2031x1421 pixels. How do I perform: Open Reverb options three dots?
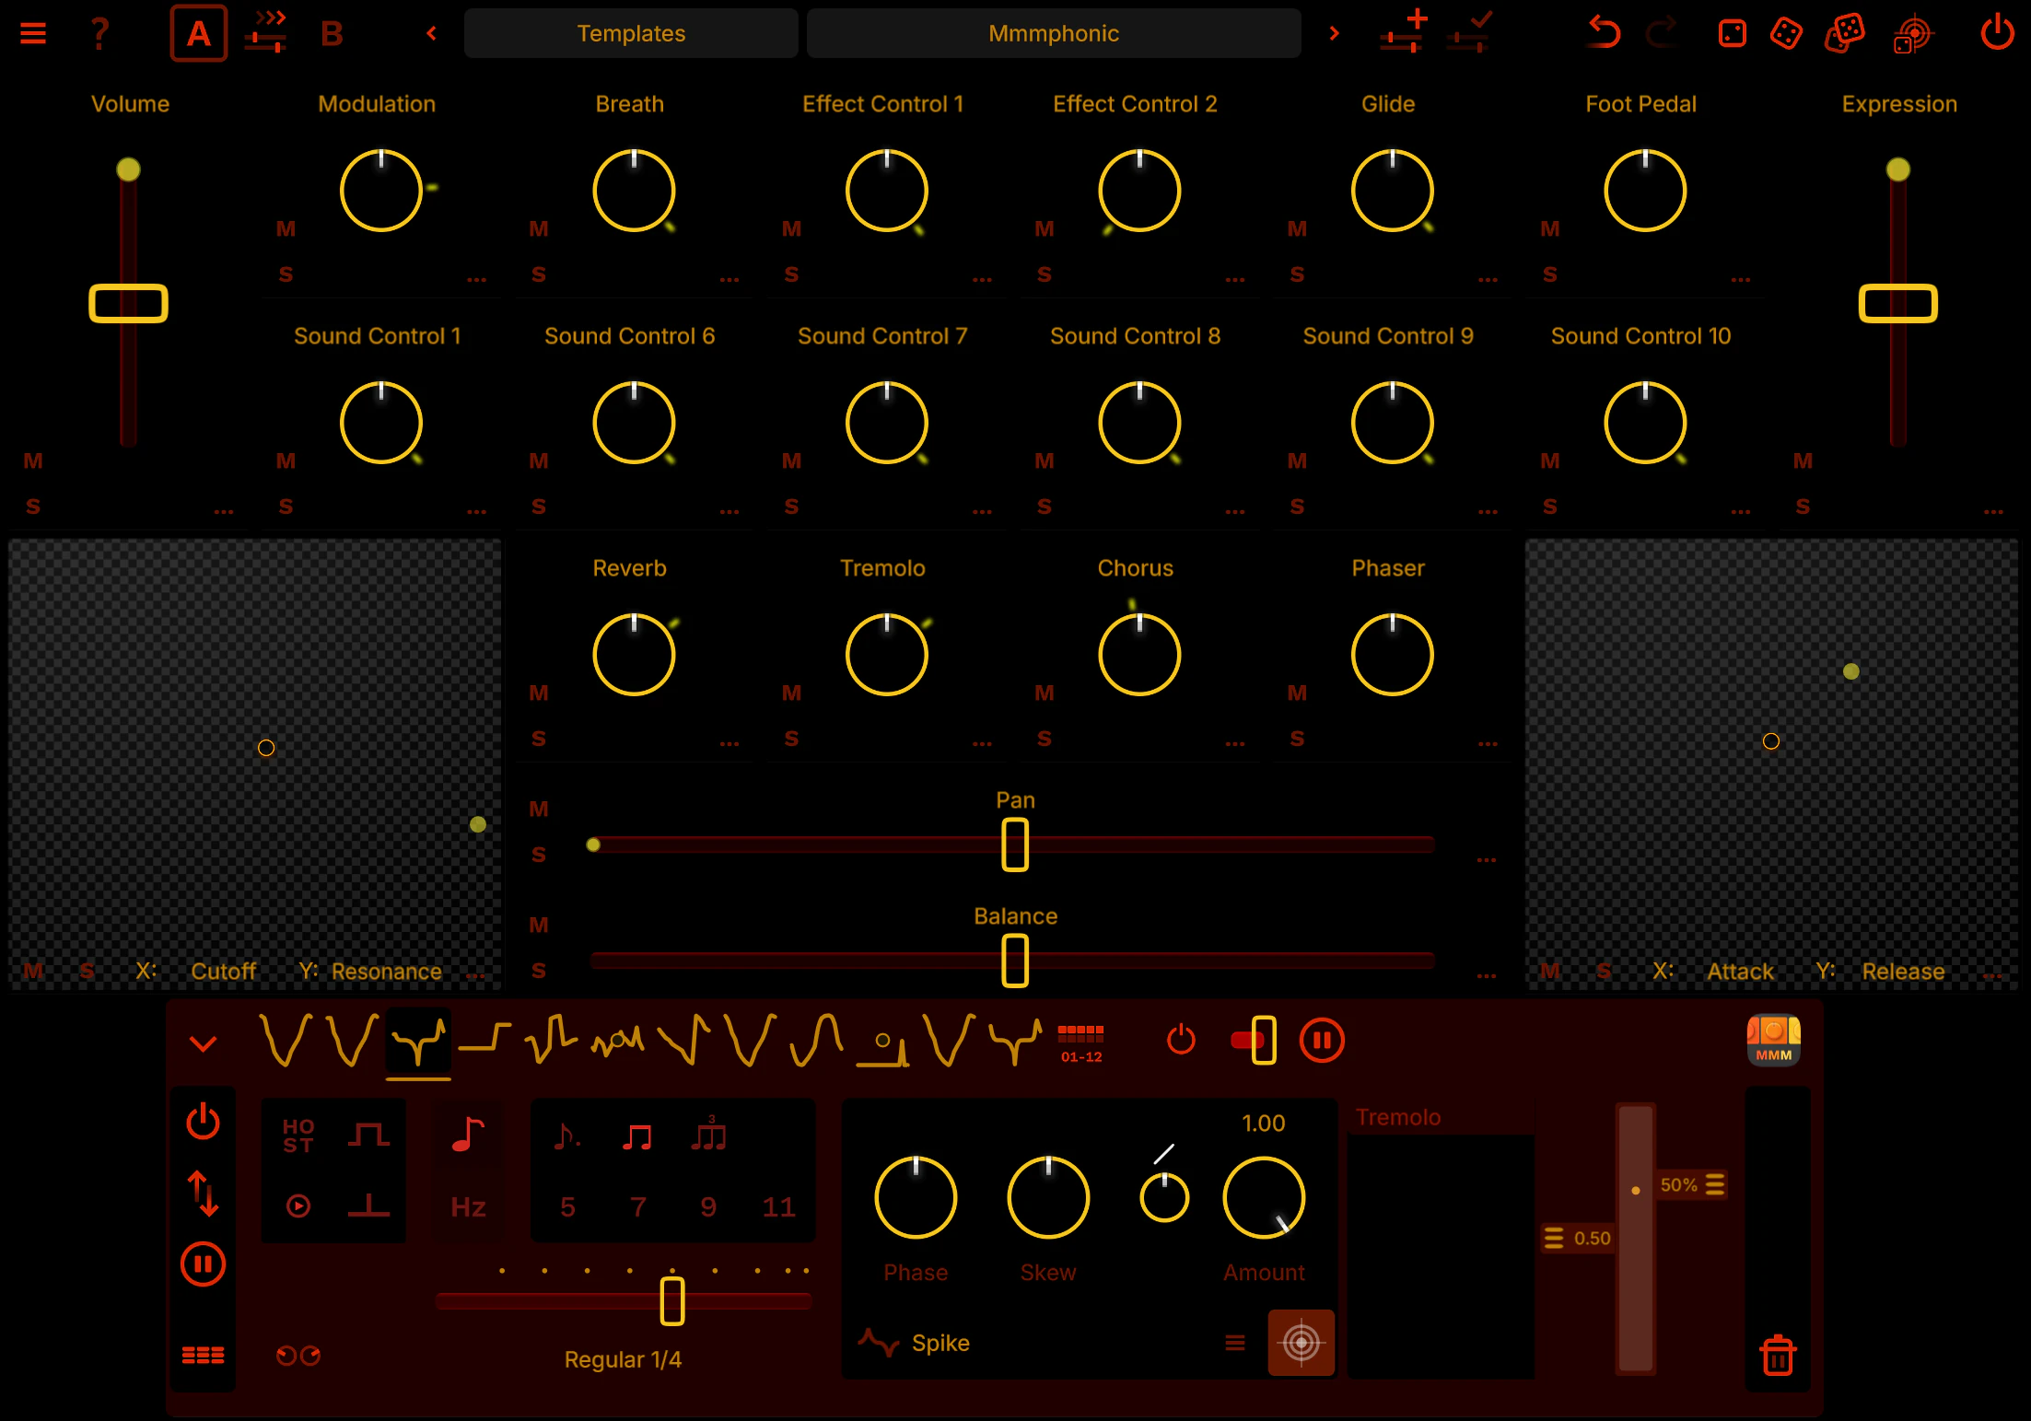pyautogui.click(x=730, y=742)
